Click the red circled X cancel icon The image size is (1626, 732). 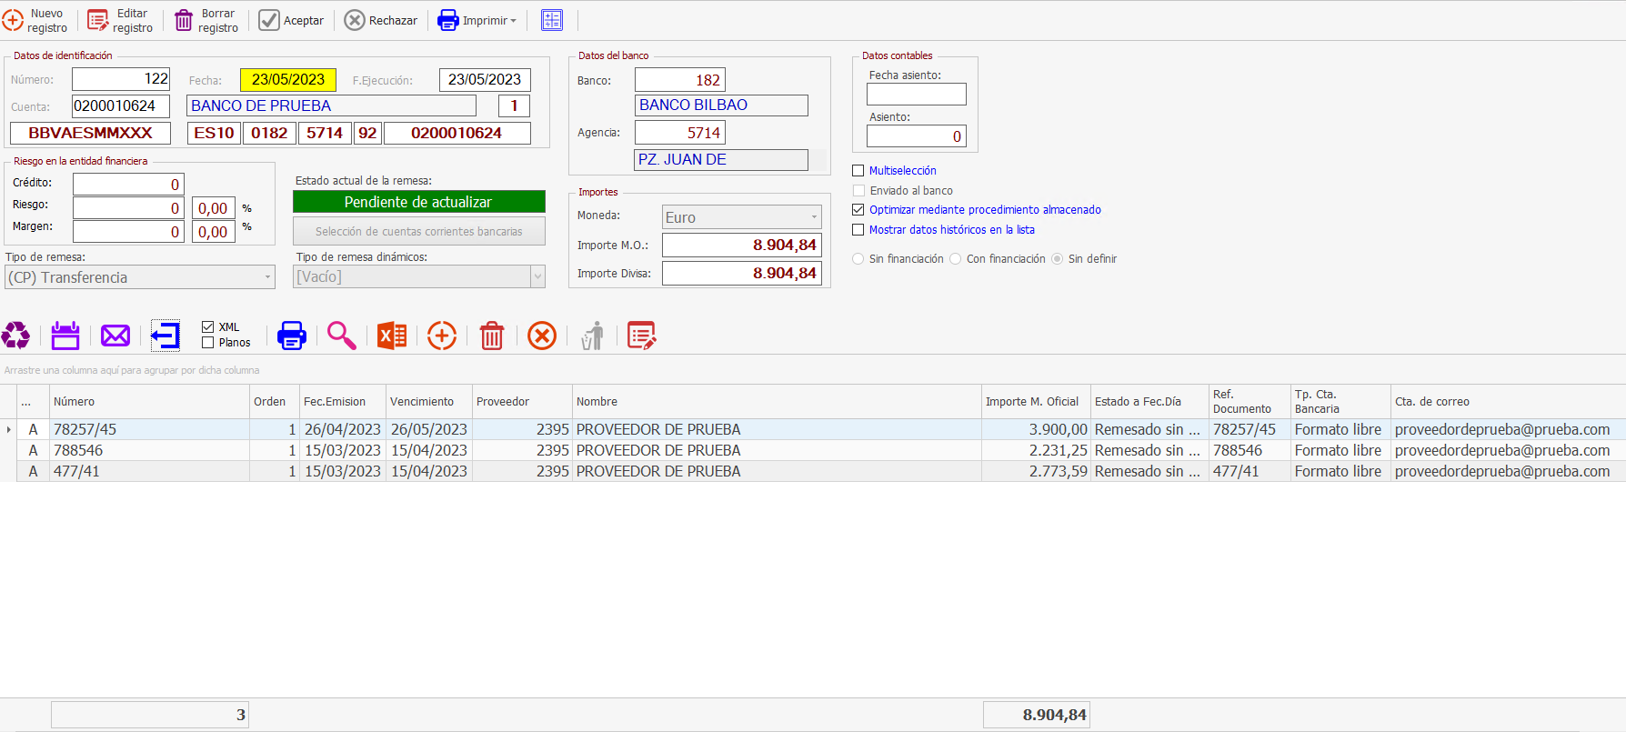pos(542,336)
